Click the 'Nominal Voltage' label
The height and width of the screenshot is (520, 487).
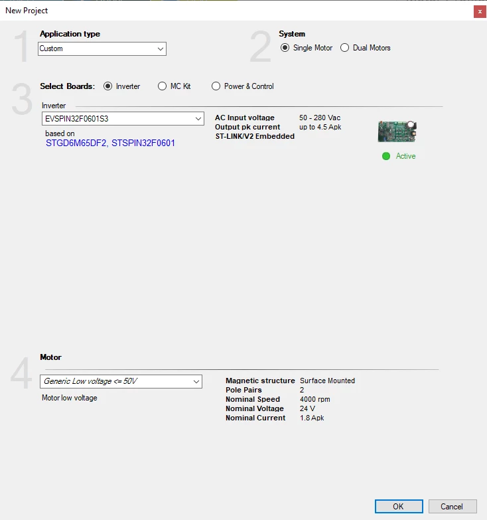254,408
